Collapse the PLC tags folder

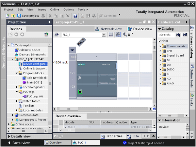(17, 92)
